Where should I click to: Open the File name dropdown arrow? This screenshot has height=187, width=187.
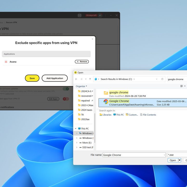(x=164, y=155)
